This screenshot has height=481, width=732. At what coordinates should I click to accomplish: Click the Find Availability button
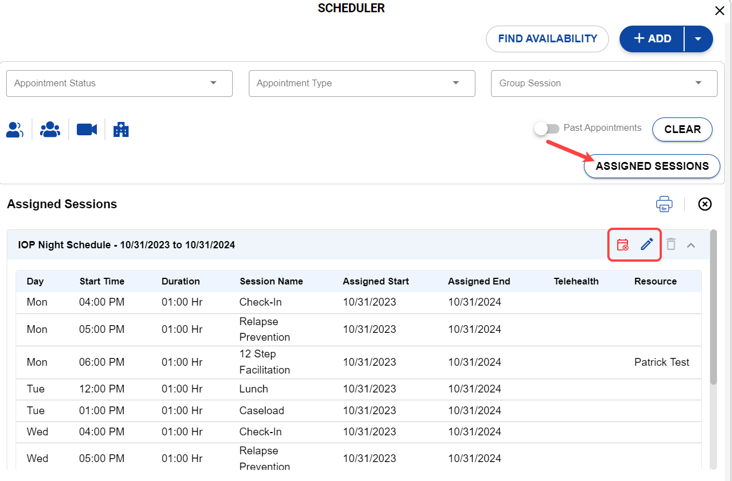tap(547, 39)
